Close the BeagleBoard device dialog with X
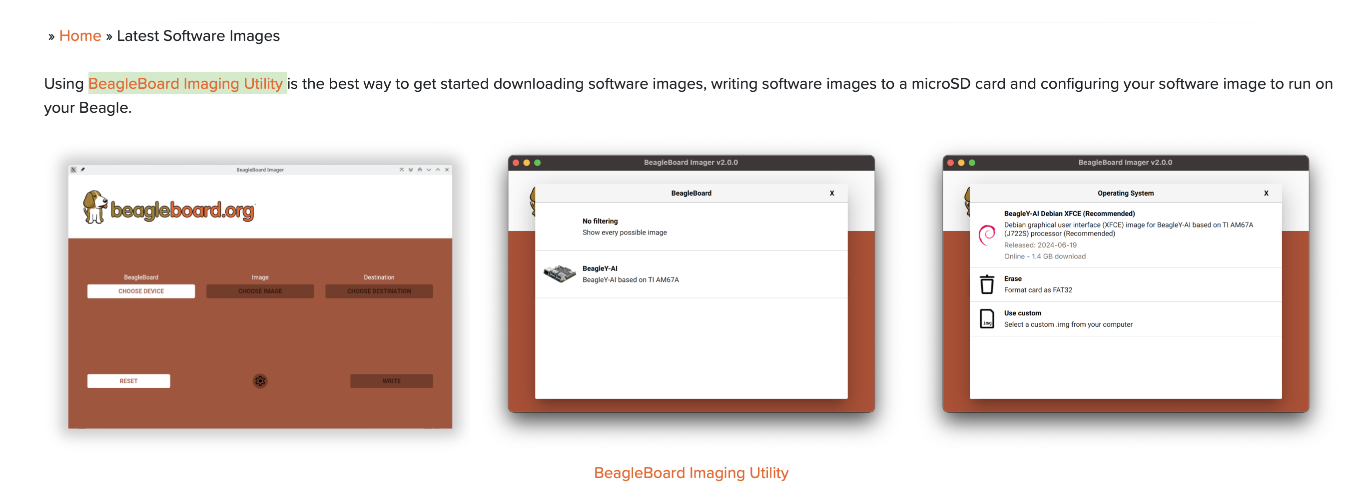 tap(832, 193)
